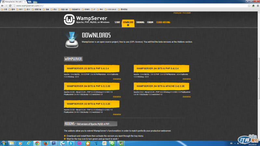Launch the media player taskbar icon
260x146 pixels.
click(20, 143)
